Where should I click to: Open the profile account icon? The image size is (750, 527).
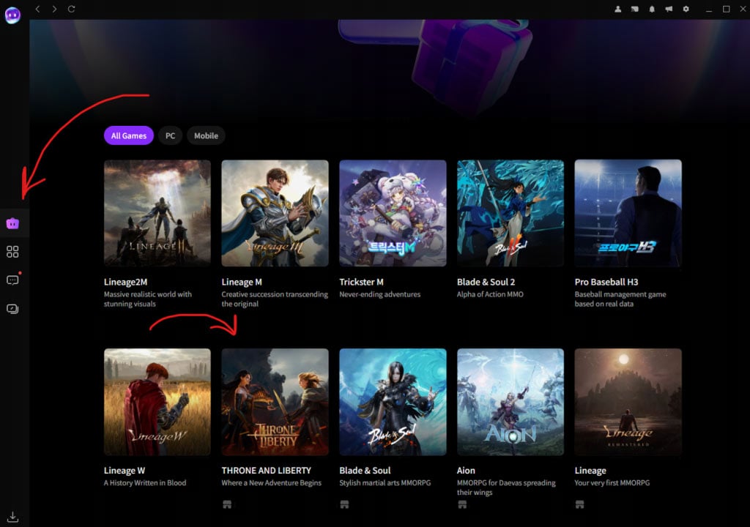(x=618, y=9)
